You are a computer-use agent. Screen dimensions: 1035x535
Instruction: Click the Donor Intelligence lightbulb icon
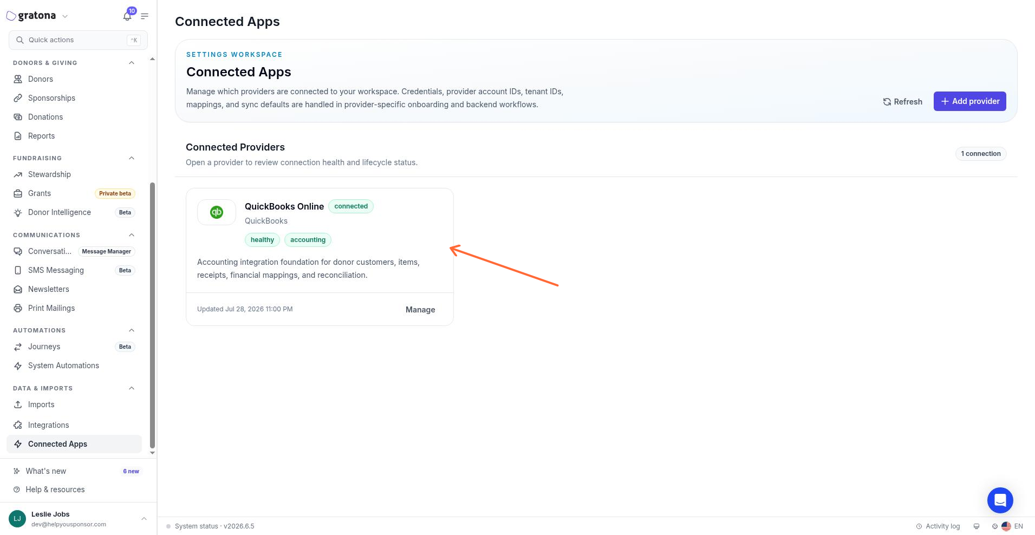point(18,213)
